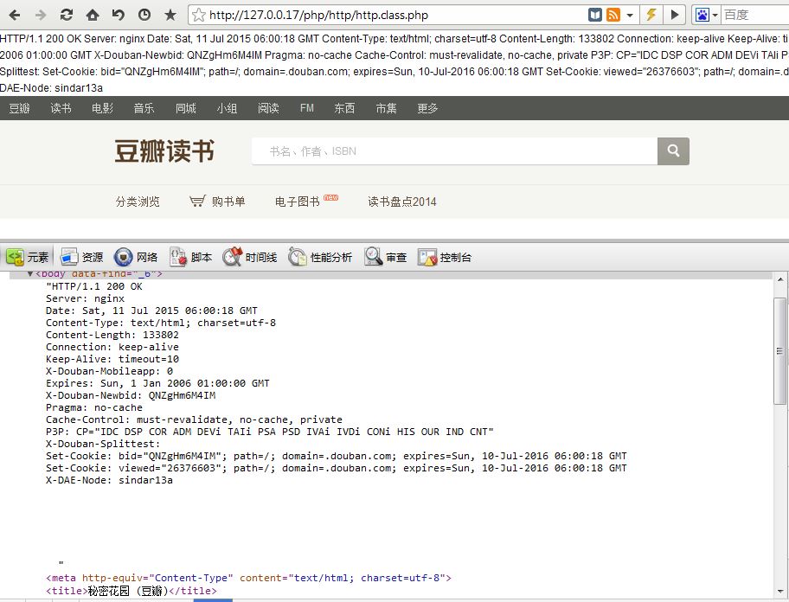Open 同城 in the top navigation

[186, 108]
